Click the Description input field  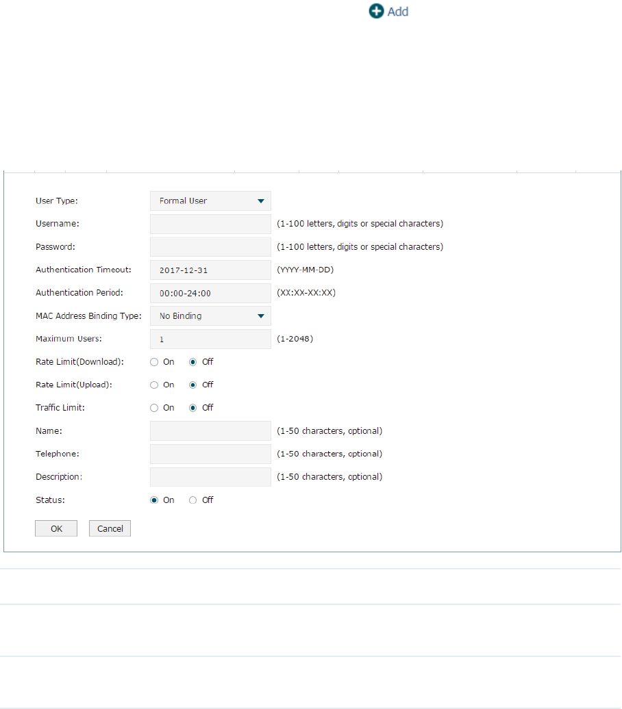pyautogui.click(x=210, y=477)
